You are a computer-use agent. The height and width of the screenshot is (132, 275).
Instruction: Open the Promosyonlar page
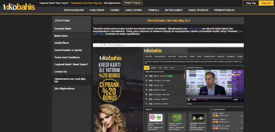point(224,10)
